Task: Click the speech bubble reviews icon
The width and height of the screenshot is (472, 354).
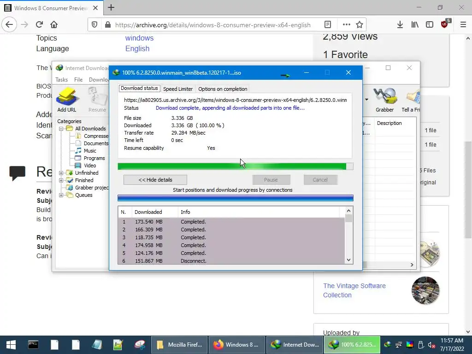Action: click(x=17, y=173)
